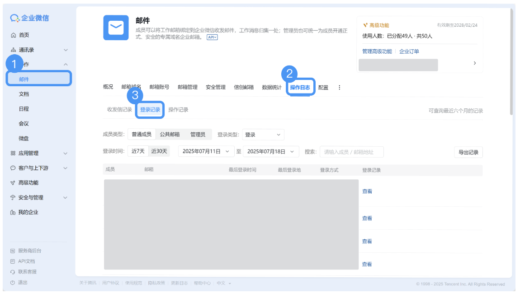Image resolution: width=520 pixels, height=298 pixels.
Task: Click the 高级功能 badge icon in card
Action: coord(365,25)
